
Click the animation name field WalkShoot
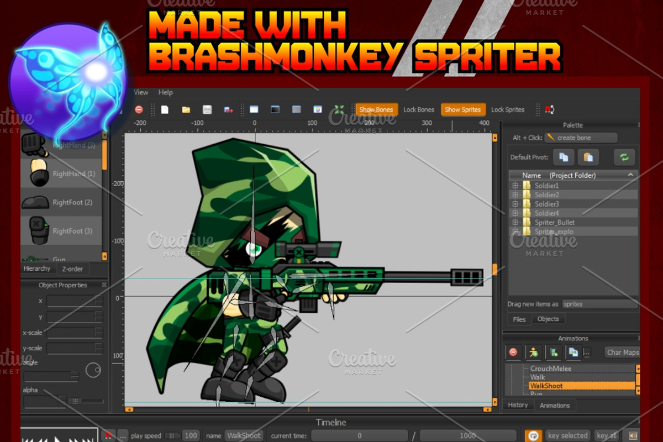pyautogui.click(x=244, y=436)
